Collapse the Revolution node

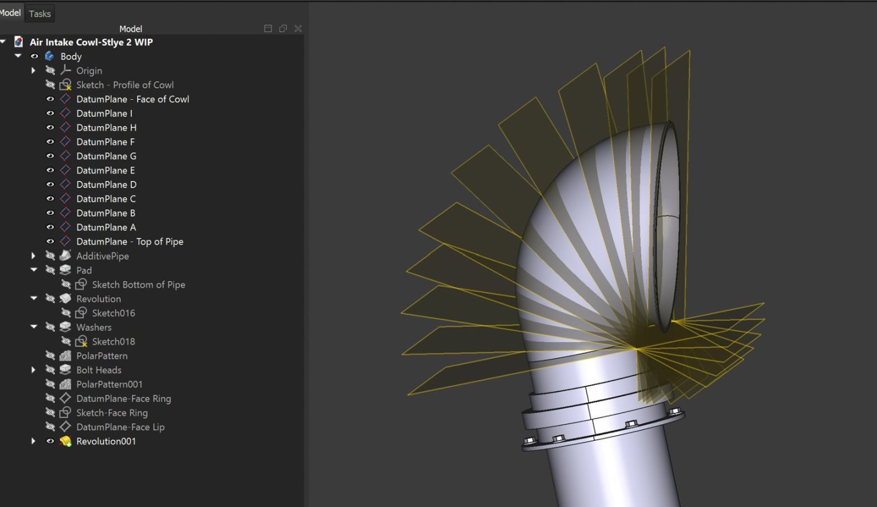34,298
